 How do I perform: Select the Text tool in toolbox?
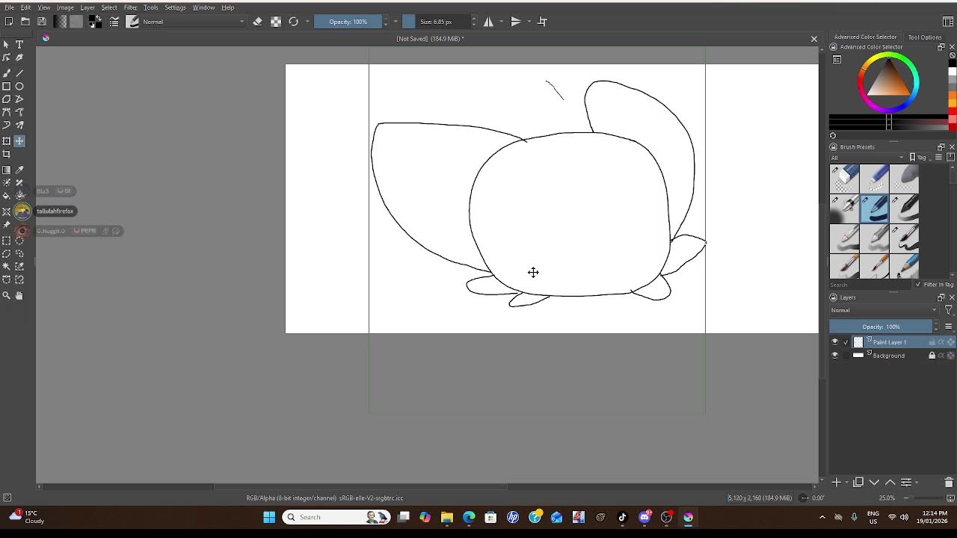[19, 45]
